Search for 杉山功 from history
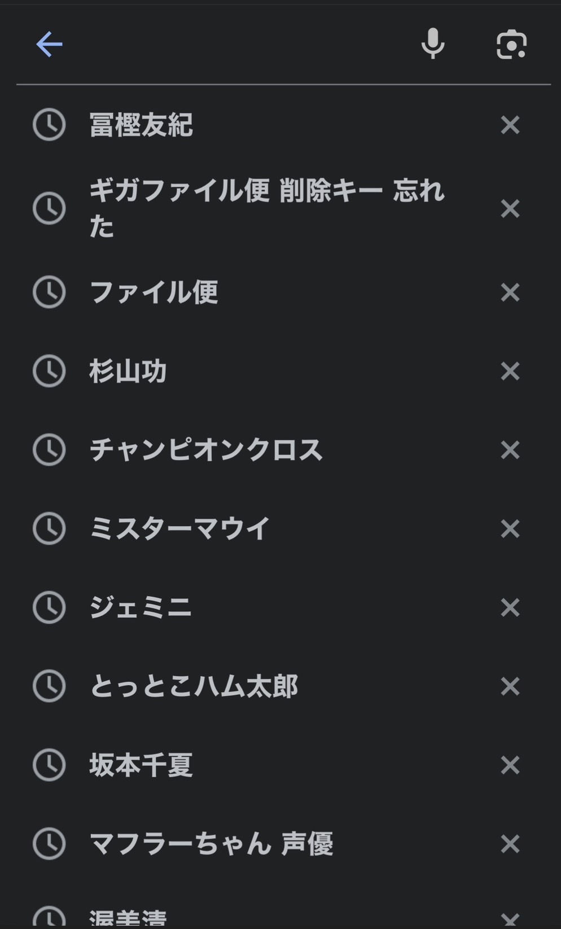The image size is (561, 929). coord(128,371)
